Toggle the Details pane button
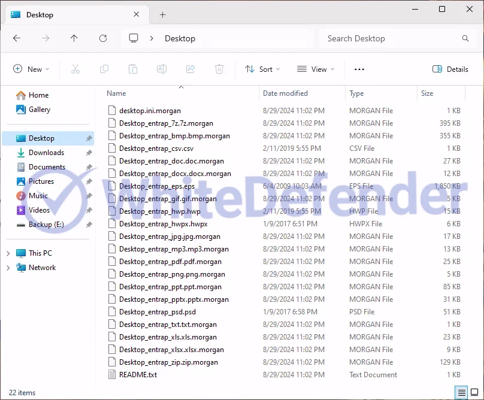Viewport: 484px width, 400px height. click(450, 69)
